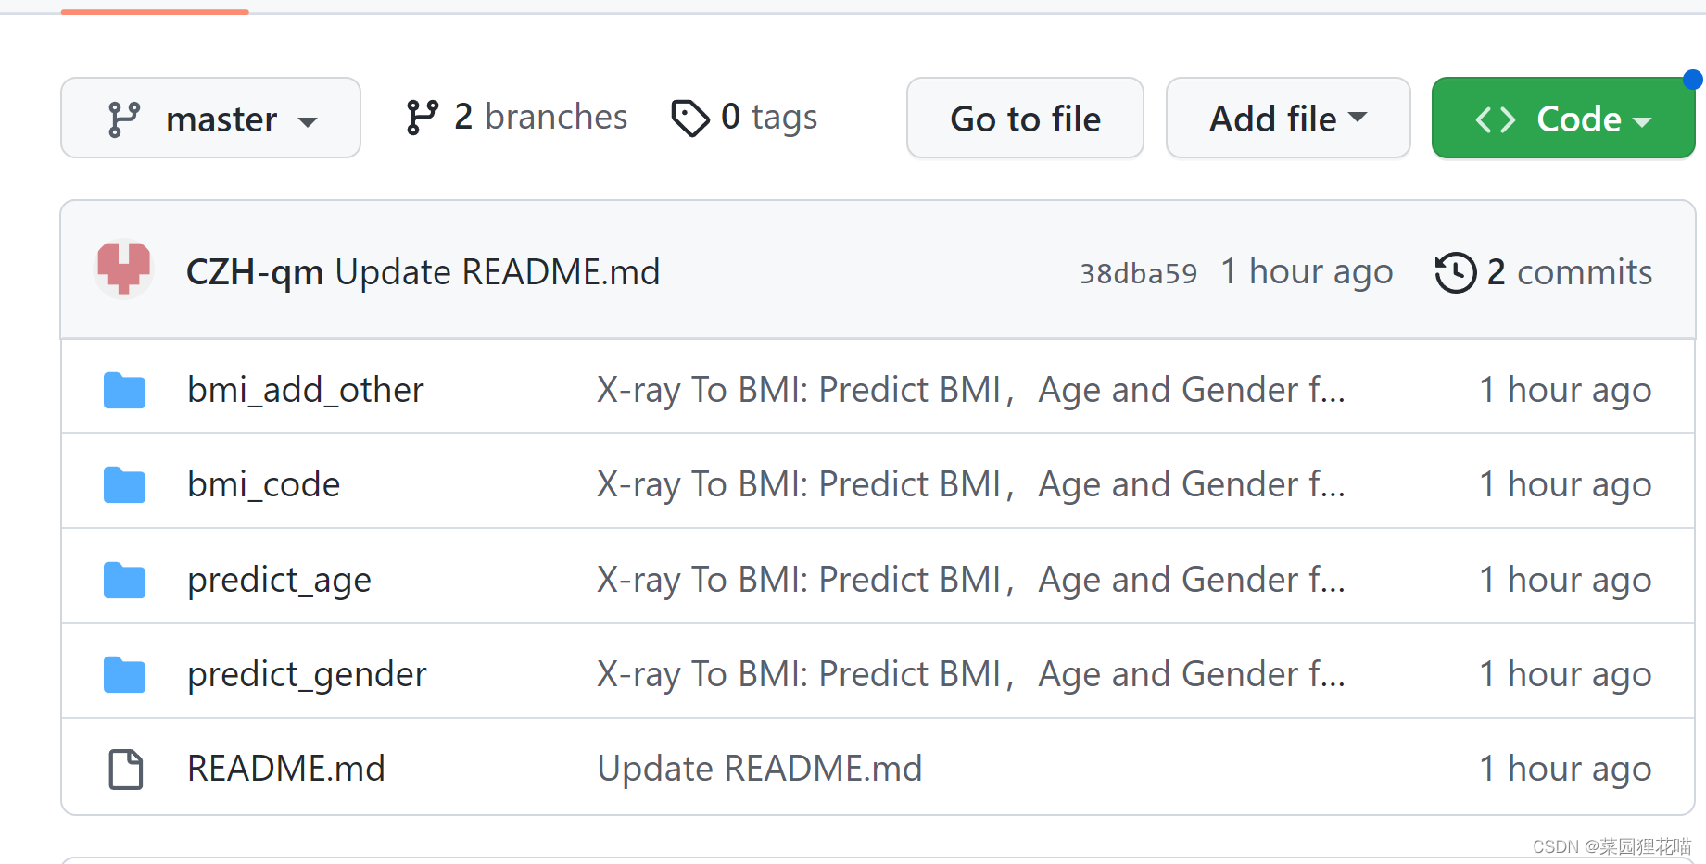
Task: Click 1 hour ago in the predict_age row
Action: pos(1565,580)
